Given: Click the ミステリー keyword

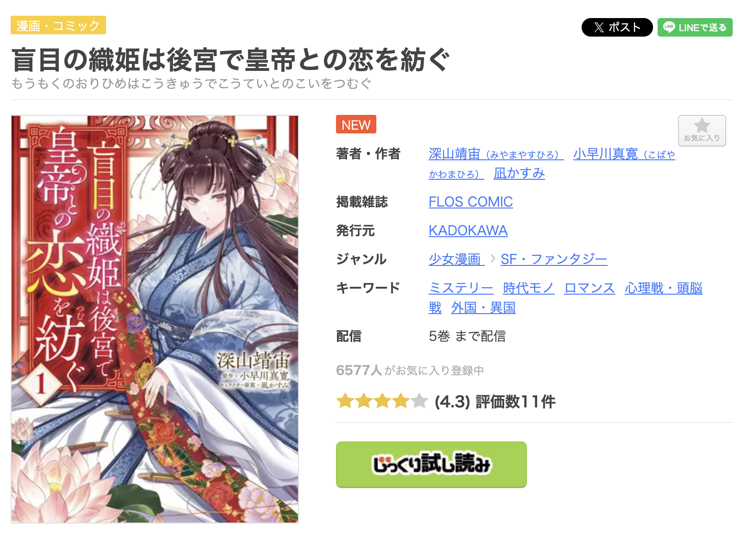Looking at the screenshot, I should coord(461,288).
